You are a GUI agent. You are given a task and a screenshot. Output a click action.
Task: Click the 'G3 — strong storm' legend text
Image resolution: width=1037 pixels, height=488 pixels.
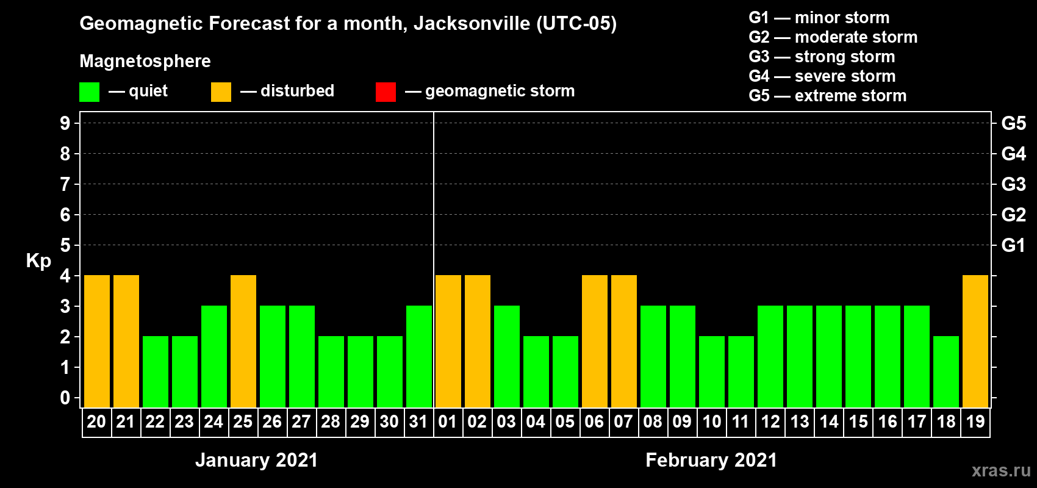[x=822, y=57]
